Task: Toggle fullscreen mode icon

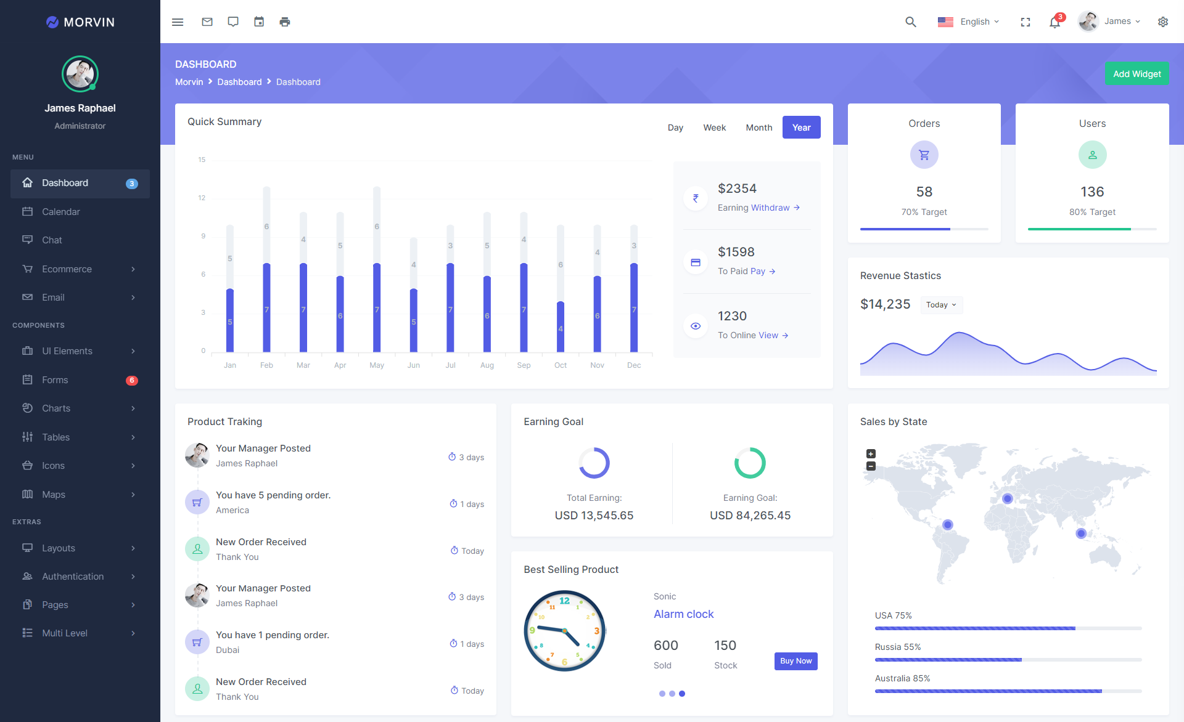Action: pyautogui.click(x=1026, y=22)
